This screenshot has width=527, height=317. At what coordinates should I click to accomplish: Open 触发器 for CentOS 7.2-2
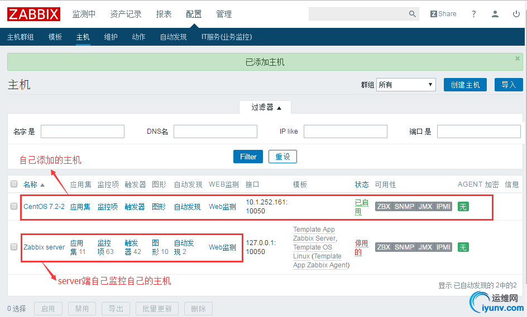135,207
